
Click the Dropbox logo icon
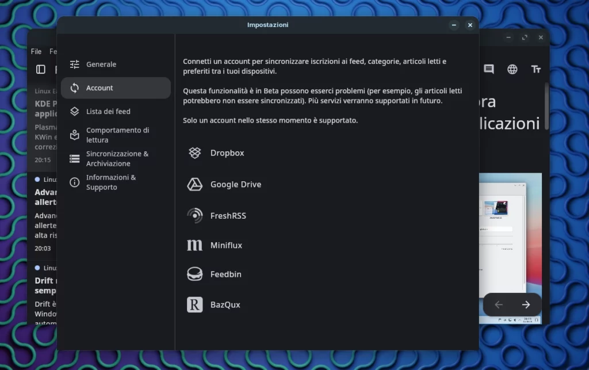click(194, 153)
